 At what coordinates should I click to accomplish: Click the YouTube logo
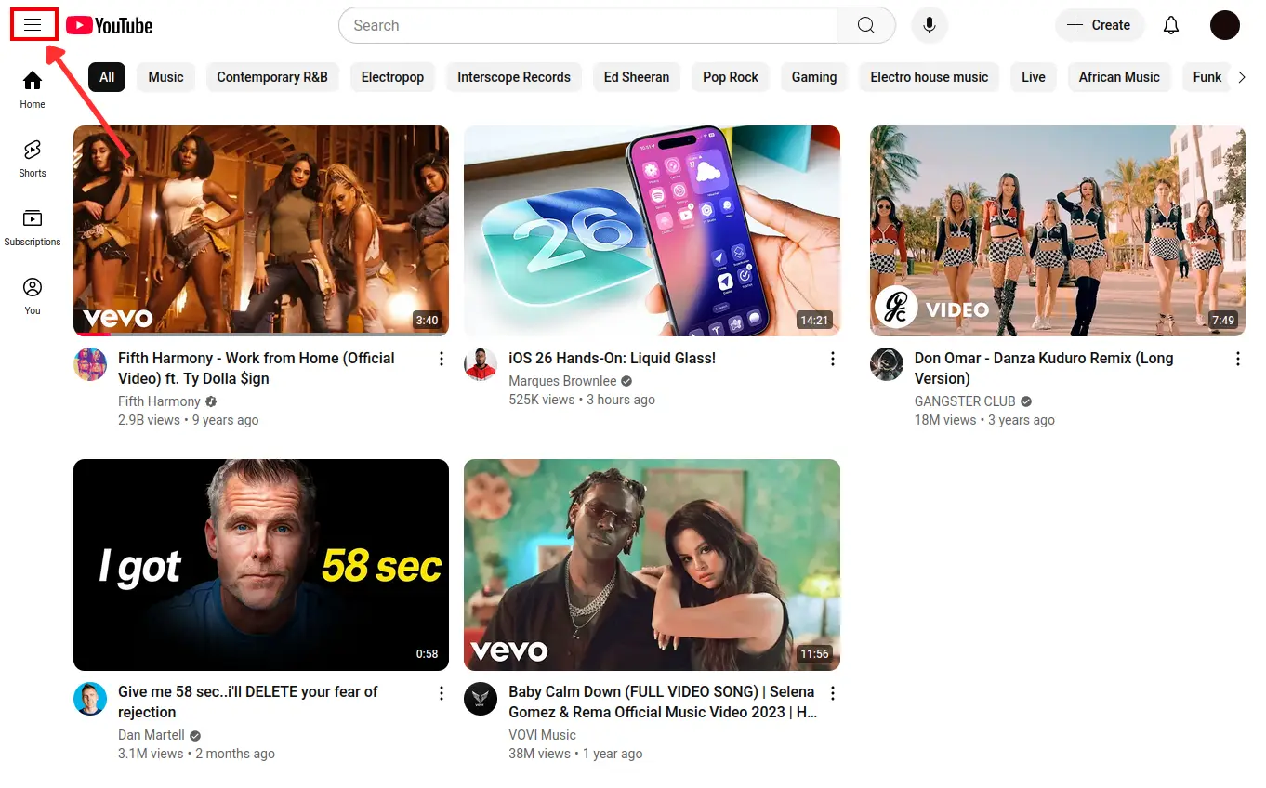click(110, 26)
